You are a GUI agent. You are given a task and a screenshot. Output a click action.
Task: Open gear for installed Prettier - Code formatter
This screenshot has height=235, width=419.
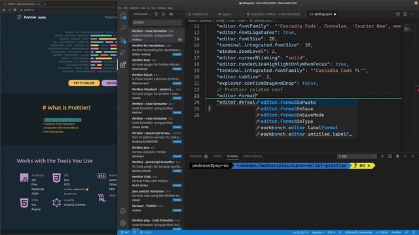[180, 40]
